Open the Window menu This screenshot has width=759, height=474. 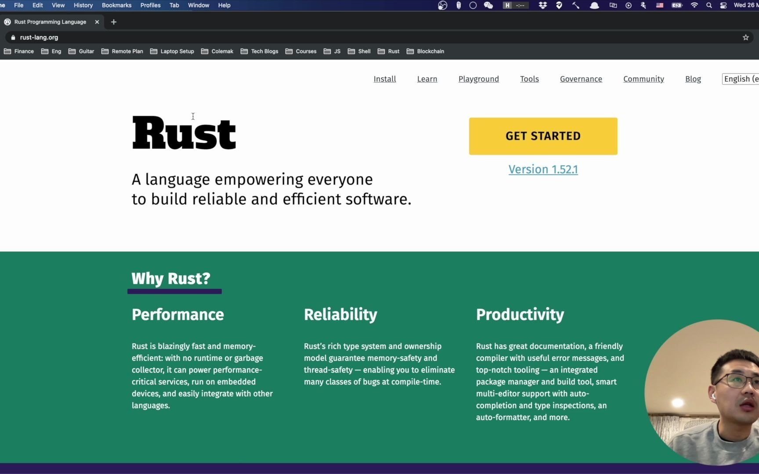(x=199, y=5)
